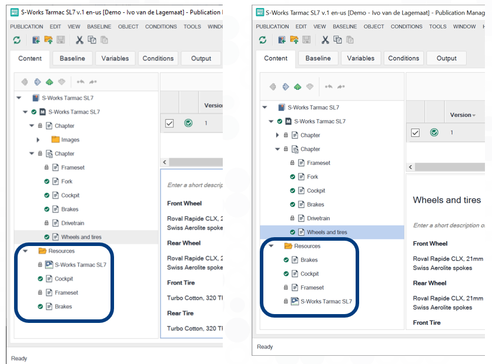The height and width of the screenshot is (364, 492).
Task: Click Front Wheel heading in left preview
Action: pos(185,203)
